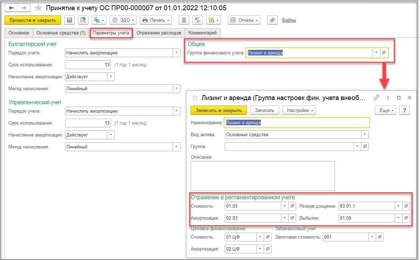This screenshot has width=420, height=260.
Task: Show Дт/Кт accounting entries icon
Action: [198, 20]
